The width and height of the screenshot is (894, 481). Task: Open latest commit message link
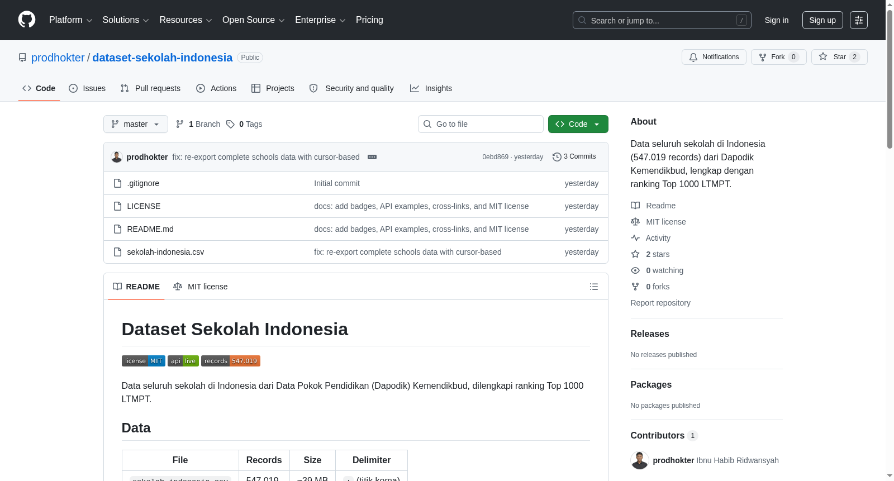tap(266, 157)
